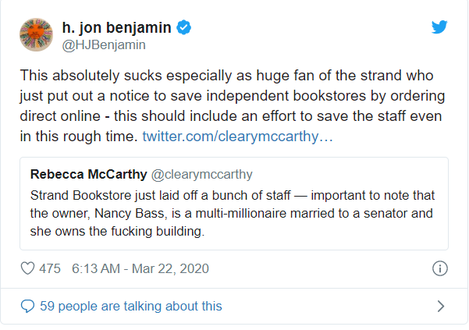Click the 475 likes count

pos(50,268)
